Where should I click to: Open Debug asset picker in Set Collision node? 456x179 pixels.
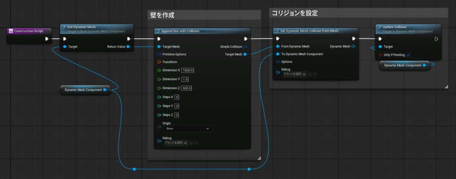[295, 74]
